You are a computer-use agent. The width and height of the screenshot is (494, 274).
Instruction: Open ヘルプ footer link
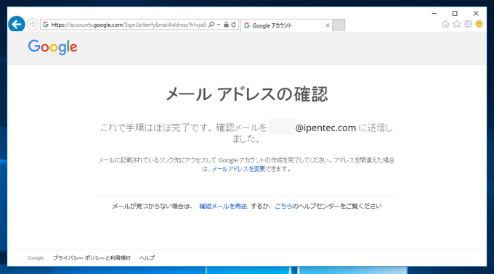pyautogui.click(x=147, y=258)
